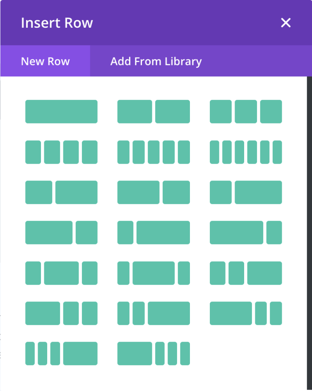This screenshot has height=391, width=312.
Task: Open the New Row tab
Action: (45, 61)
